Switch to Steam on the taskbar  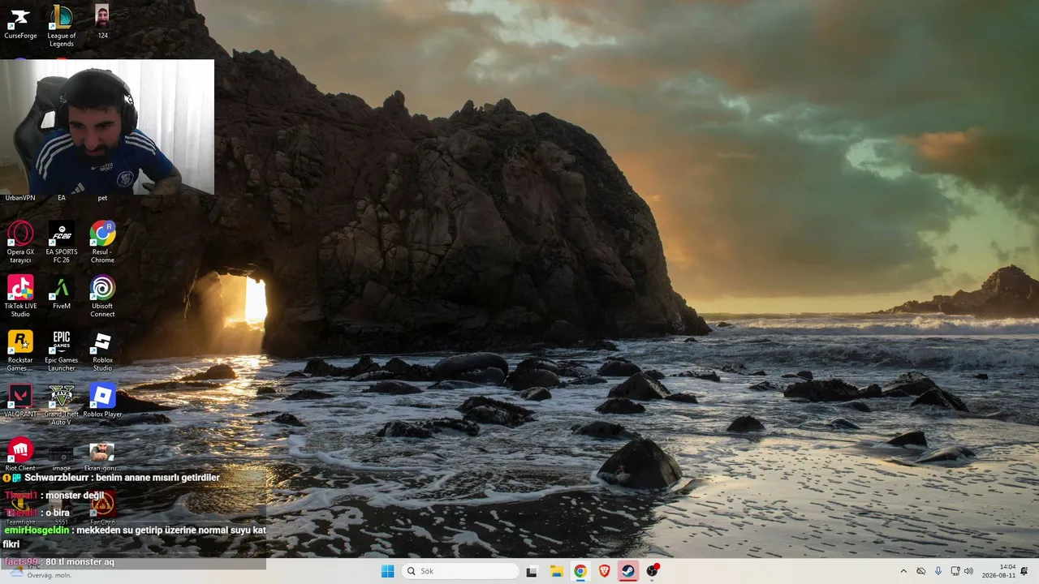point(628,571)
